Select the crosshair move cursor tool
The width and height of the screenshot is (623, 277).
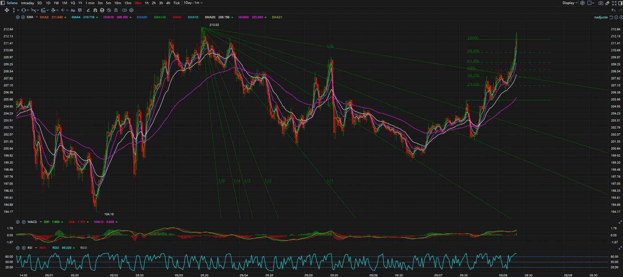pyautogui.click(x=7, y=10)
